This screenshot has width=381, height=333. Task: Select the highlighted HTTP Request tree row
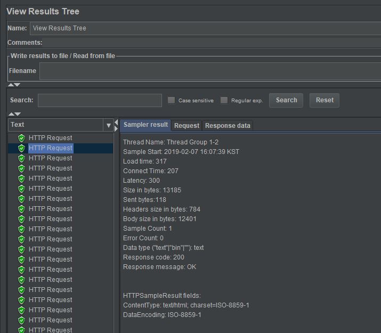61,148
